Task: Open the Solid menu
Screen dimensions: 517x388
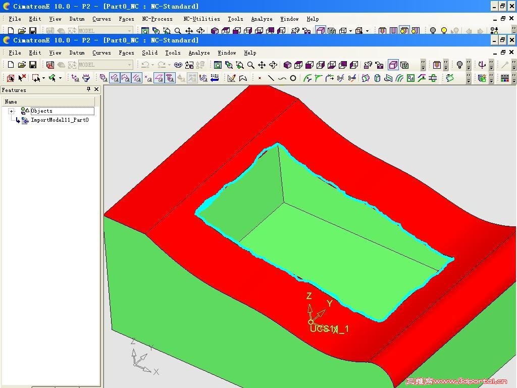Action: pyautogui.click(x=149, y=53)
